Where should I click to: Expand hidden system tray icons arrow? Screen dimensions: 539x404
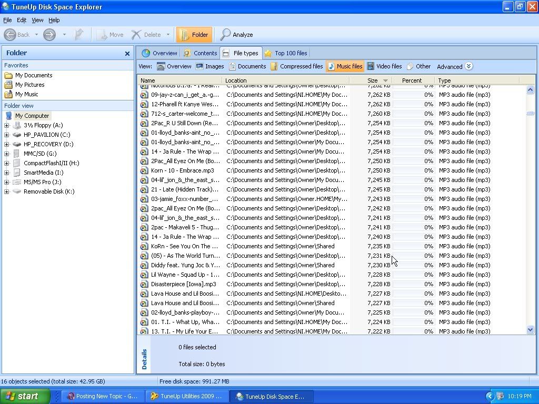[490, 397]
